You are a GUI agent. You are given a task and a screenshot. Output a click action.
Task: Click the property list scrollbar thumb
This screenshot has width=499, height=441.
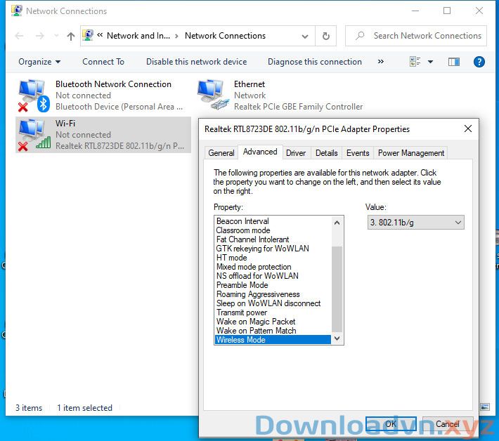click(x=337, y=289)
